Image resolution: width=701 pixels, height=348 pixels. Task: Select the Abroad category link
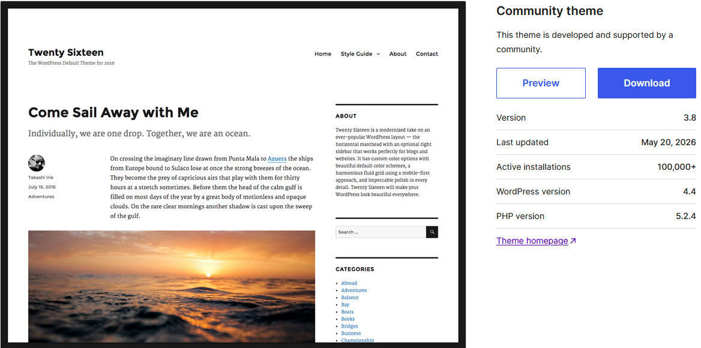coord(349,283)
